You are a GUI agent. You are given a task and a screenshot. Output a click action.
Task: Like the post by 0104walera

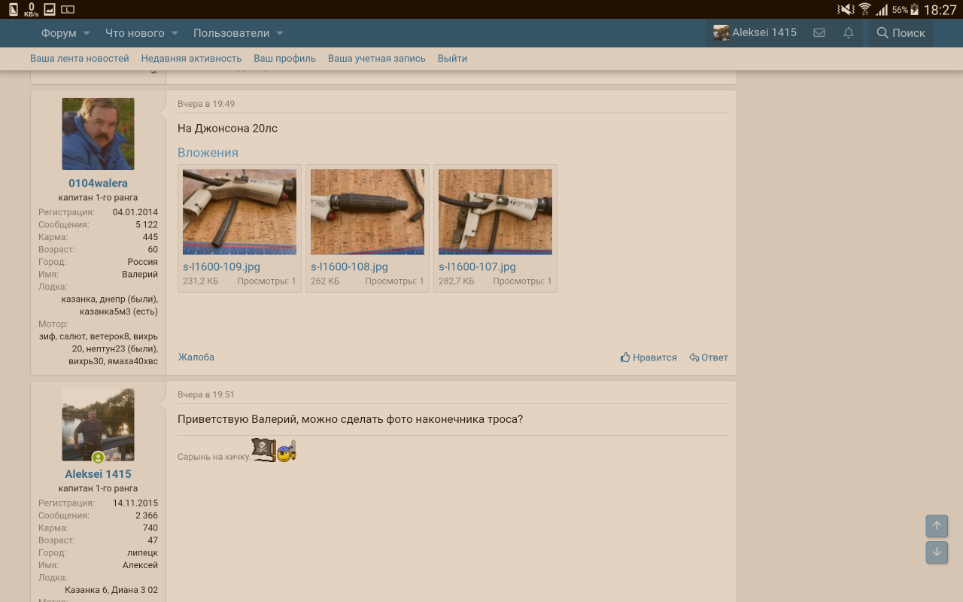pos(649,357)
